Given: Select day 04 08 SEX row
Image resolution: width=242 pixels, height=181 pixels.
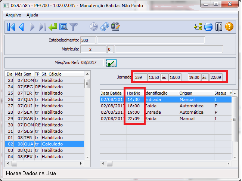Looking at the screenshot, I should (44, 156).
